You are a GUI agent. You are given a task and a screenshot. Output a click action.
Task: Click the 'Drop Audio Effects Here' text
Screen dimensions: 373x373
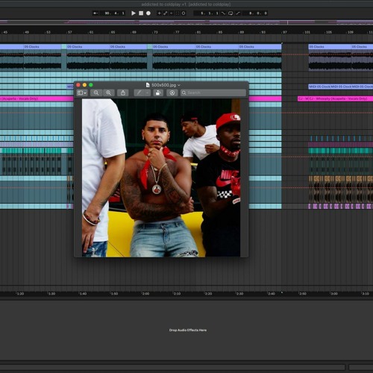point(188,330)
